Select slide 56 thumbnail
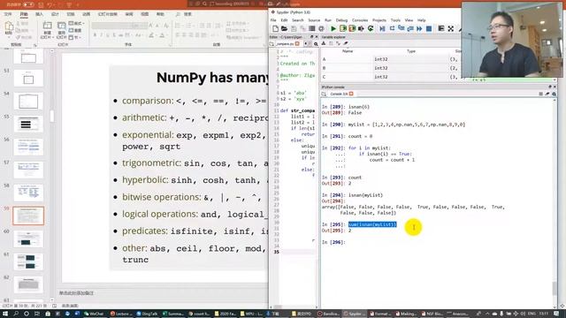 [x=28, y=147]
